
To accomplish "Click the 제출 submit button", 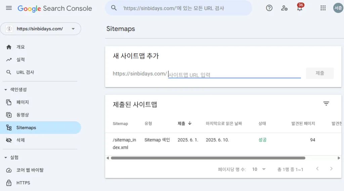I will click(x=320, y=73).
